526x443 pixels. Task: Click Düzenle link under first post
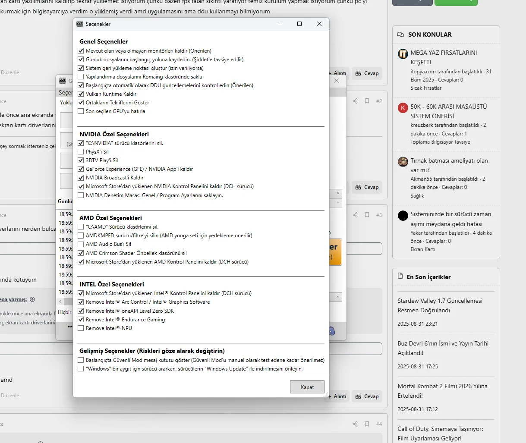coord(10,72)
